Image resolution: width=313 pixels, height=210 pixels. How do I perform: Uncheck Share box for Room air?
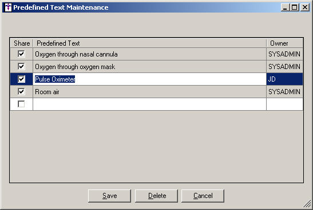tap(21, 92)
